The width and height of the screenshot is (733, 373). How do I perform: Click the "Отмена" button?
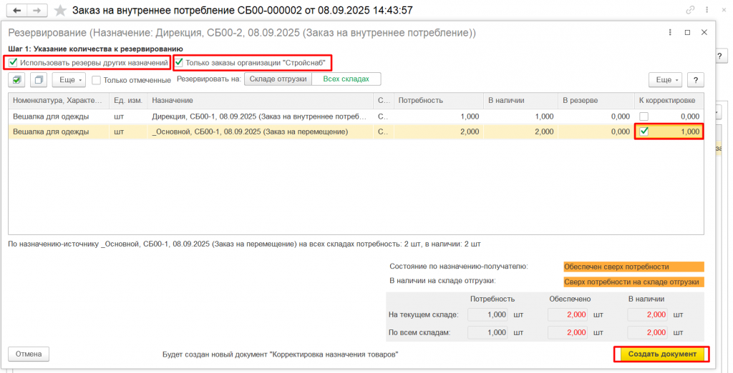tap(29, 354)
